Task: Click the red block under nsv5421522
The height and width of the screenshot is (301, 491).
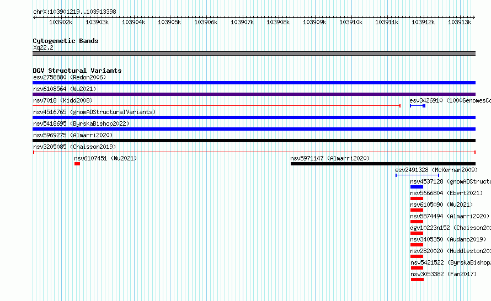Action: tap(417, 268)
